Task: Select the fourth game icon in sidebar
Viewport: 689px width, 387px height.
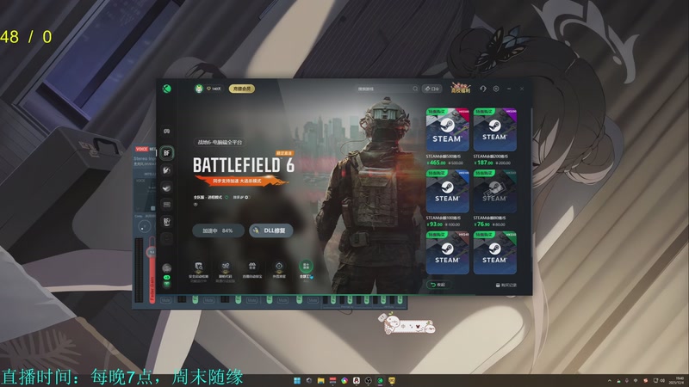Action: (x=166, y=187)
